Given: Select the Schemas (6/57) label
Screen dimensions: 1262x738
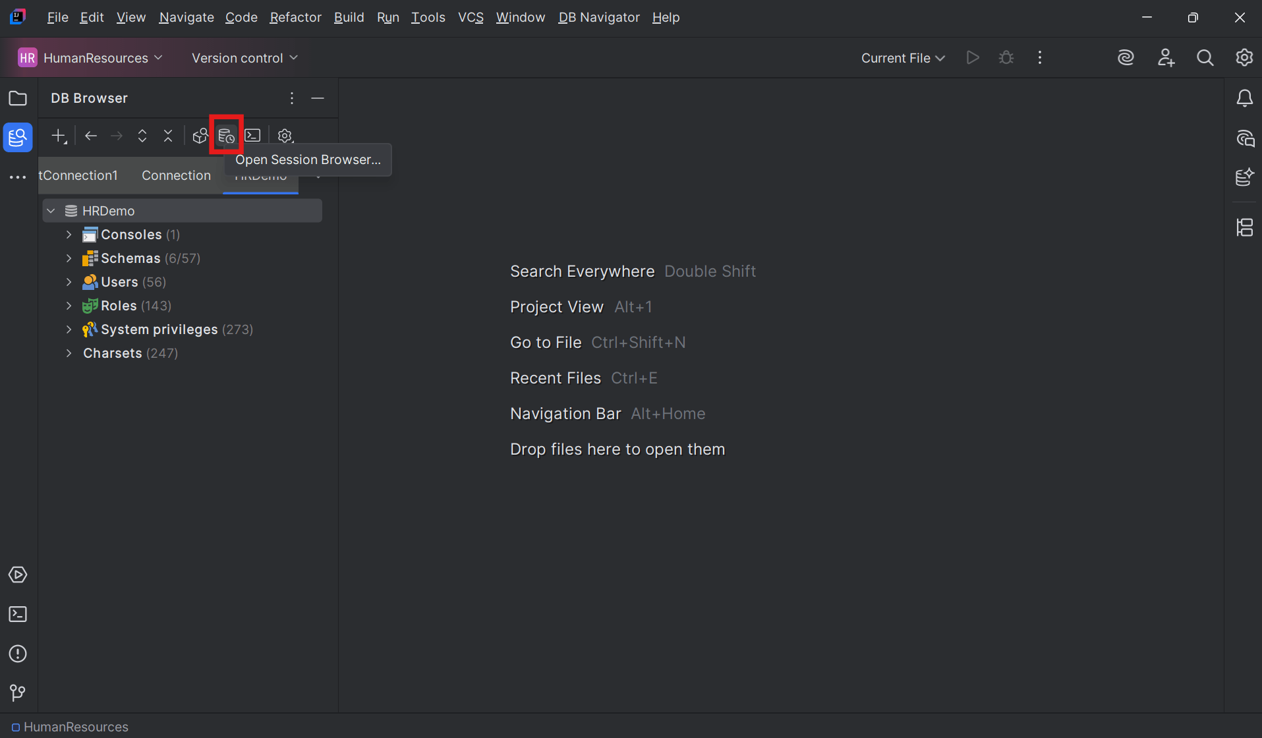Looking at the screenshot, I should click(x=150, y=258).
